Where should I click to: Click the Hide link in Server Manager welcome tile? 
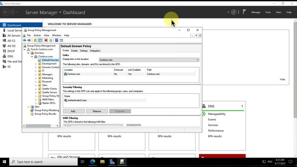(283, 79)
